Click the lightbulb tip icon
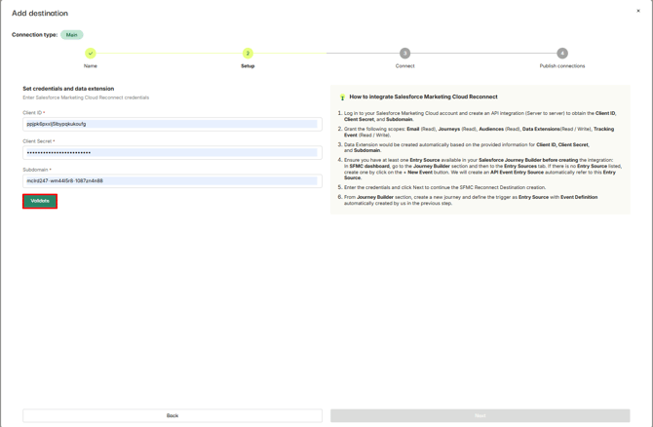653x427 pixels. pos(342,97)
